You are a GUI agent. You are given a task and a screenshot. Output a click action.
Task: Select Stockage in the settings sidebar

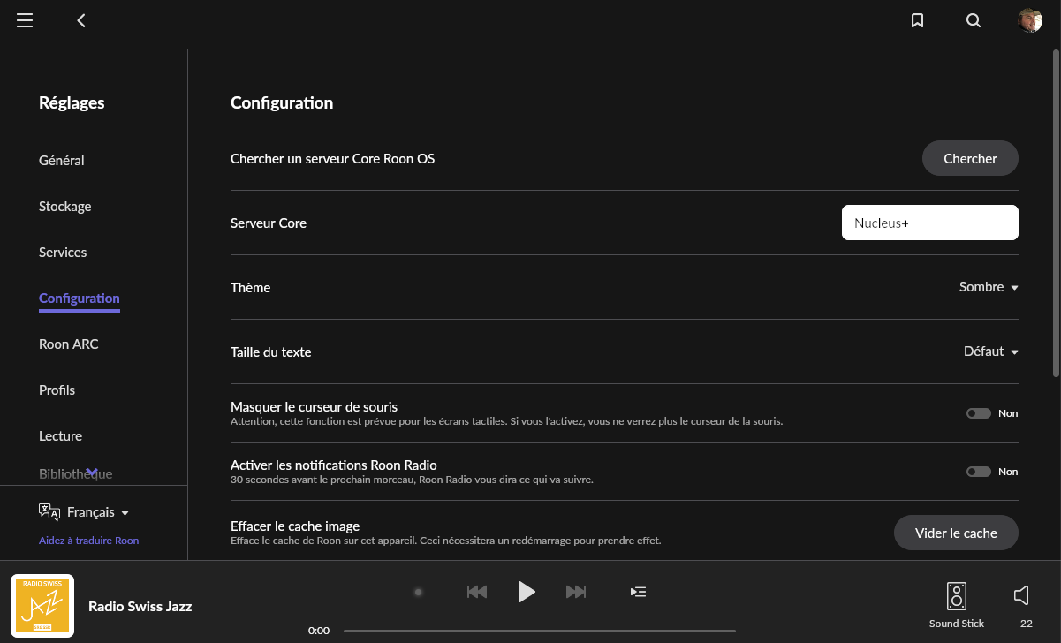pos(65,207)
